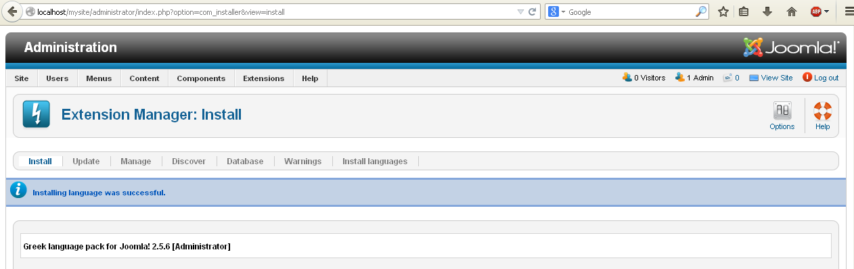
Task: Click the Extension Manager lightning icon
Action: click(x=36, y=114)
